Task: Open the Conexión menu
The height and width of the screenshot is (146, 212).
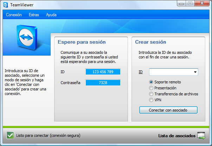Action: [14, 15]
